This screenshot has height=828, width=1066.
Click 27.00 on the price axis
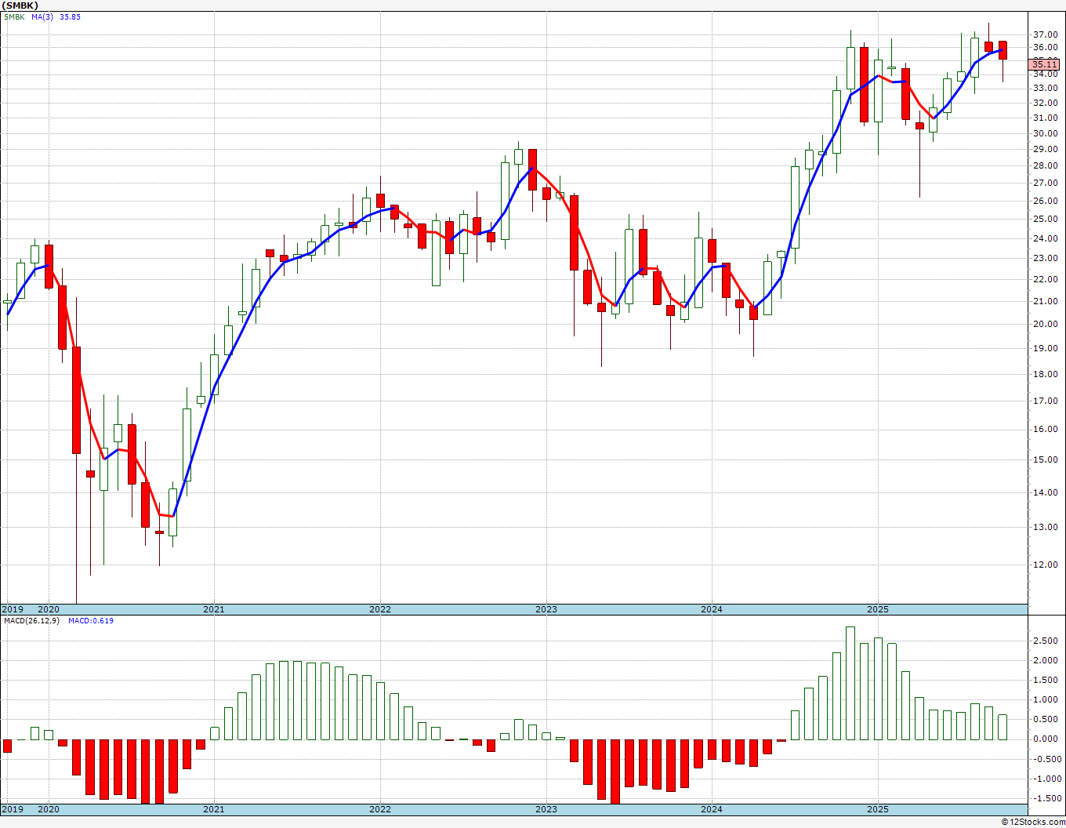[1046, 183]
